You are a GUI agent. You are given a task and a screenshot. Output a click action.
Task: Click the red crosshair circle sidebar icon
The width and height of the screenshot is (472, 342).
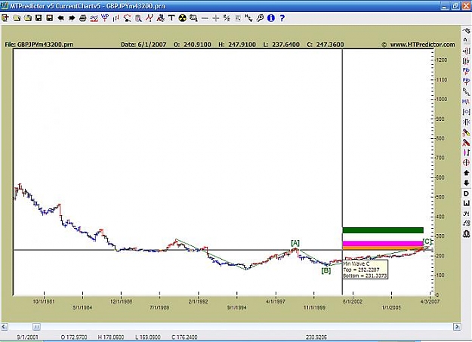[x=466, y=162]
